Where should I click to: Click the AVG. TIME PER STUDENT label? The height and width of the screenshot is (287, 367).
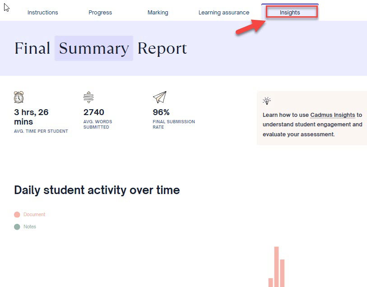(x=41, y=131)
